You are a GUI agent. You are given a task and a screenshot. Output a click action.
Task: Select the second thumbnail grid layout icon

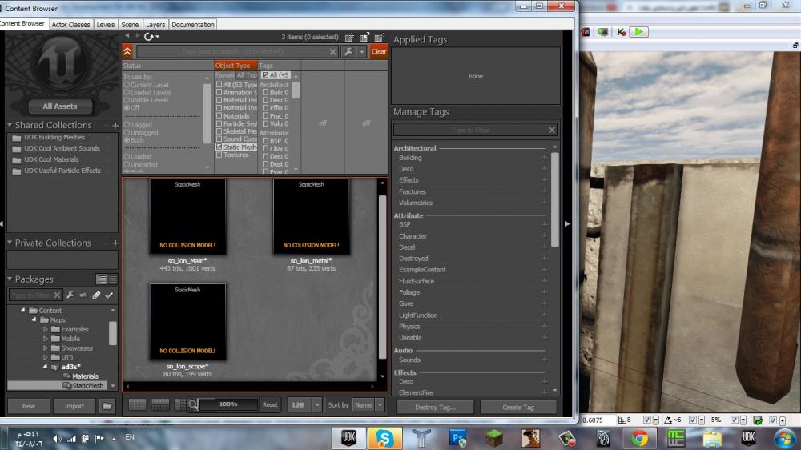(x=160, y=404)
